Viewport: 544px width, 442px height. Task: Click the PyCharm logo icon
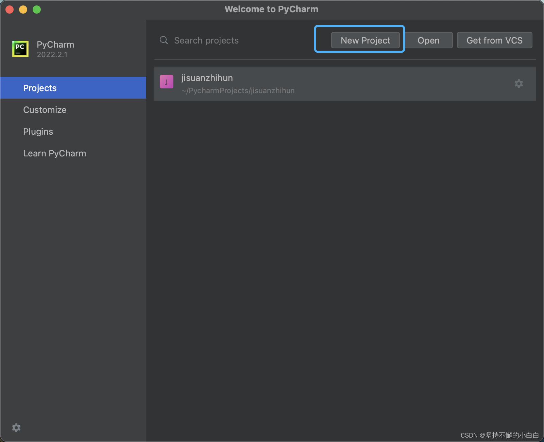click(x=20, y=49)
